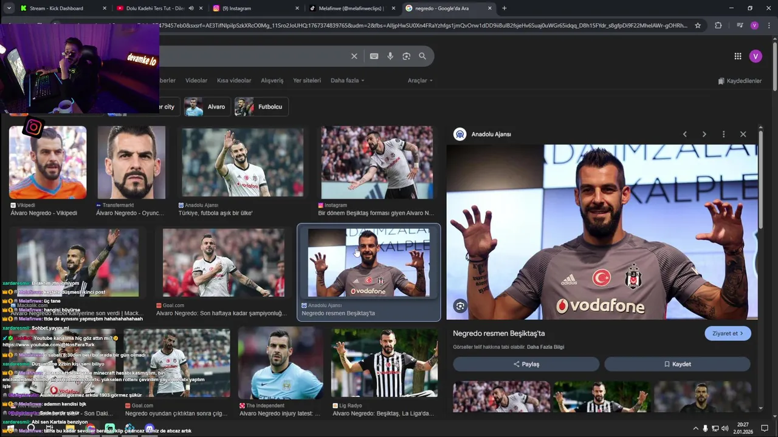Screen dimensions: 778x437
Task: Open the Lig Radyo Alvaro Negredo thumbnail
Action: click(x=384, y=363)
